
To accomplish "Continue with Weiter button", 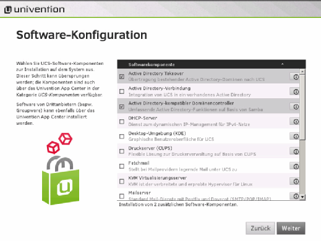I will [x=291, y=228].
